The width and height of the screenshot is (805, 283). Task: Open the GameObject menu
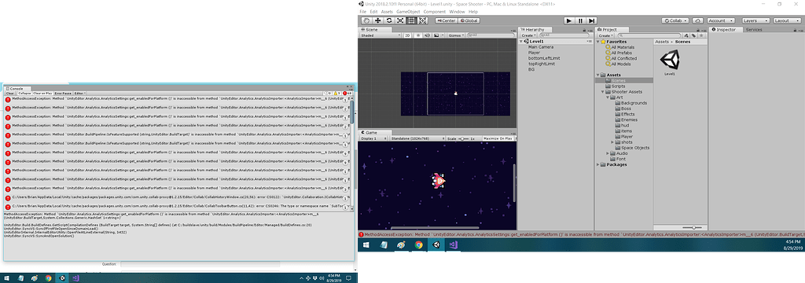tap(408, 11)
